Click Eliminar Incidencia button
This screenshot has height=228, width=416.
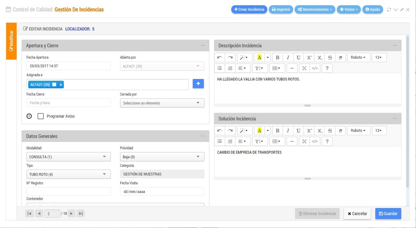[317, 214]
